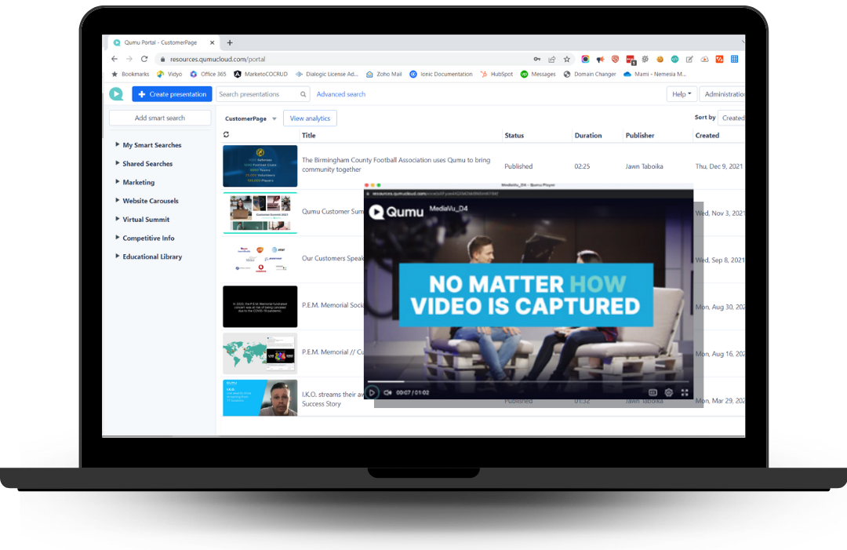Image resolution: width=847 pixels, height=550 pixels.
Task: Sort by the Duration column header
Action: click(x=588, y=136)
